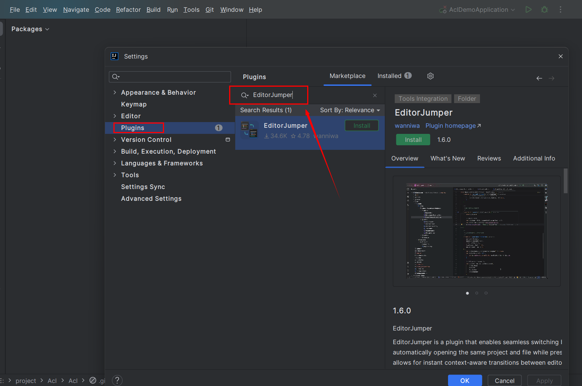Open the Additional Info tab
This screenshot has height=386, width=582.
[534, 159]
